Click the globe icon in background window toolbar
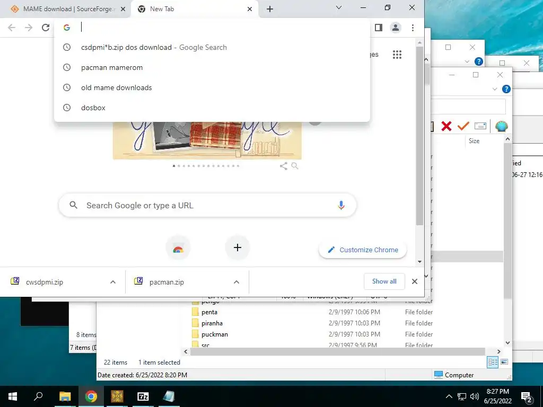This screenshot has width=543, height=407. point(501,126)
